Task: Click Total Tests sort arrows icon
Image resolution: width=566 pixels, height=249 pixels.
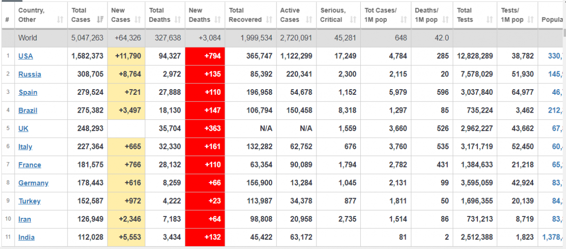Action: tap(490, 19)
